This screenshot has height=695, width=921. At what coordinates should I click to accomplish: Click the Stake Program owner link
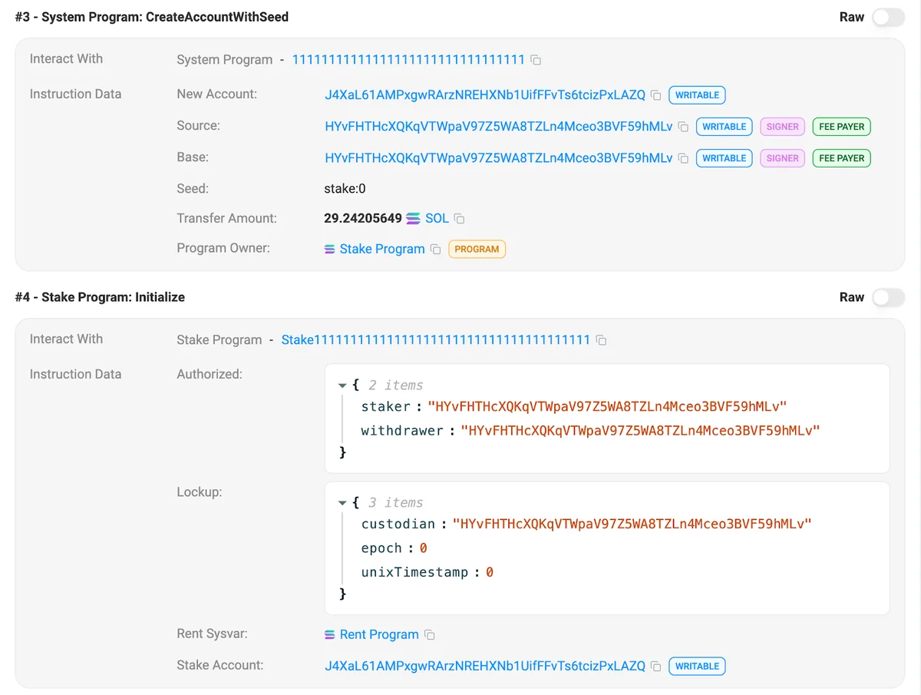tap(381, 250)
